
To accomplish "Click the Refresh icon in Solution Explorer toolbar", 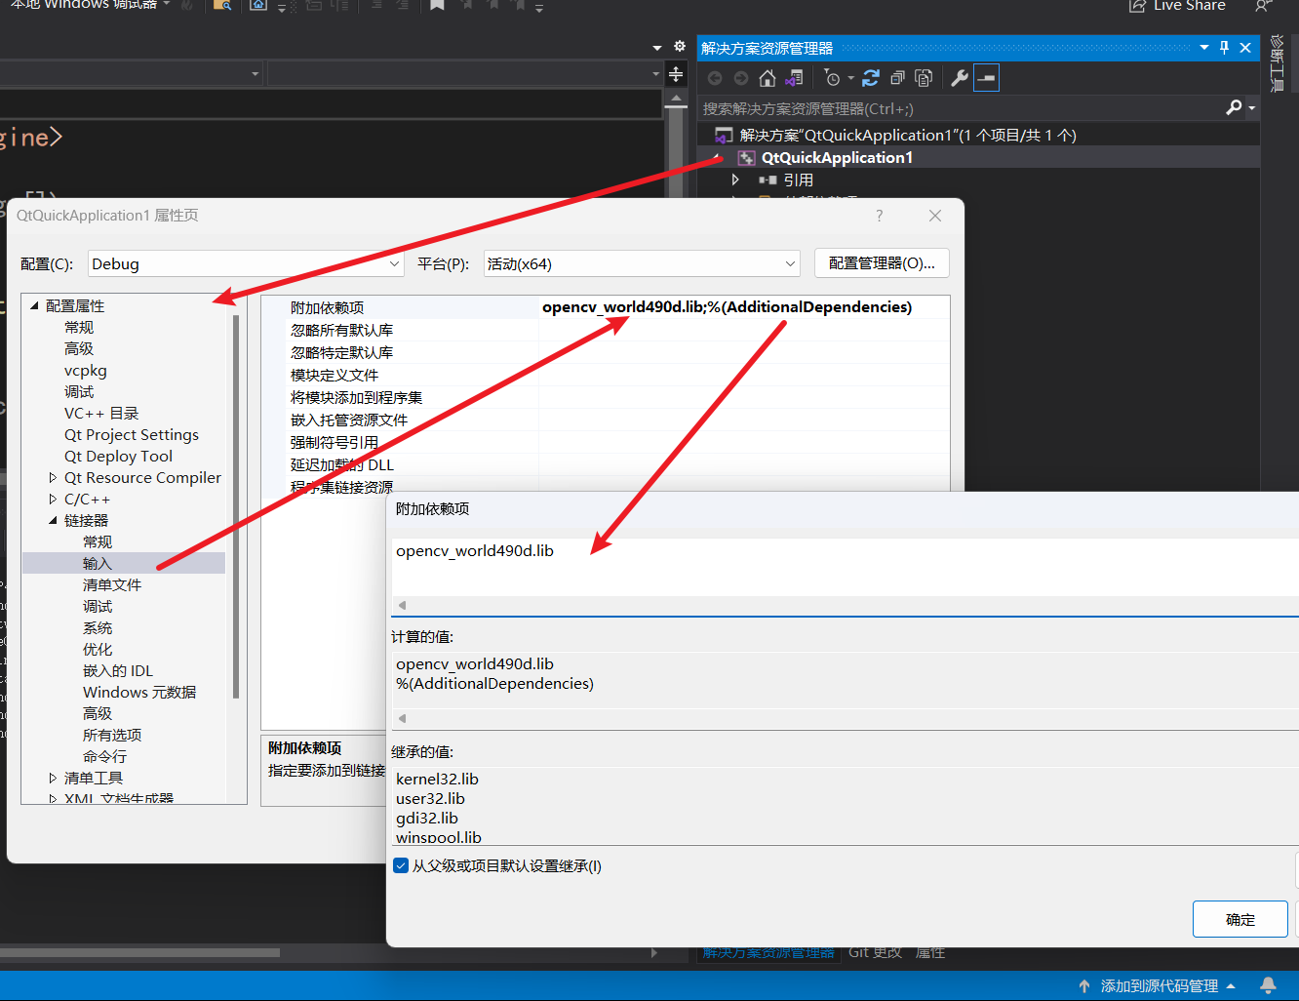I will tap(871, 78).
